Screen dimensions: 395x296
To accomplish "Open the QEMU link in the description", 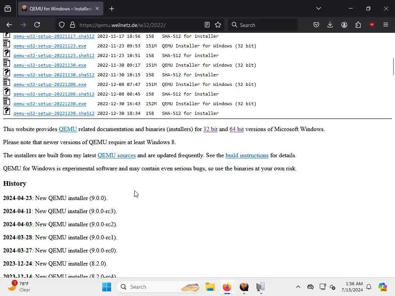I will pyautogui.click(x=68, y=129).
